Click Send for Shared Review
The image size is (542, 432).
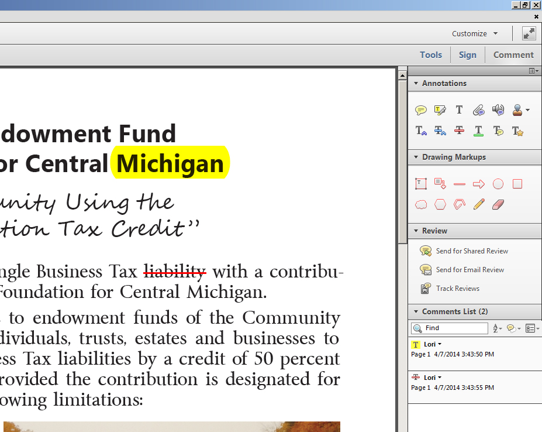[x=471, y=251]
